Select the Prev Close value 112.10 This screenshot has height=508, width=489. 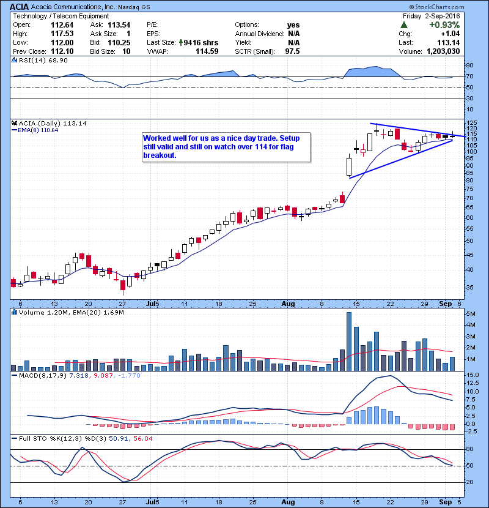(62, 51)
